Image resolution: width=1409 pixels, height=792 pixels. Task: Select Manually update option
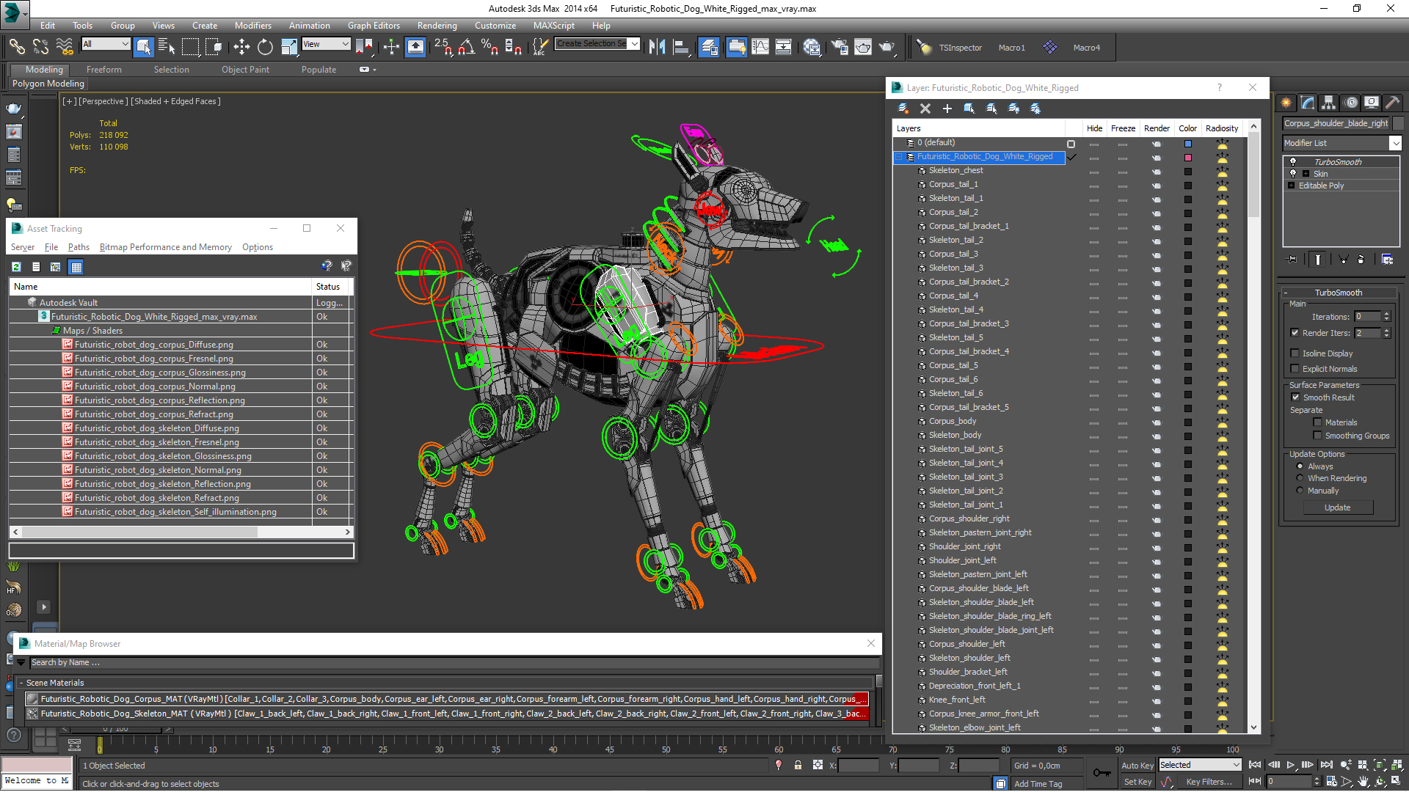click(1300, 490)
